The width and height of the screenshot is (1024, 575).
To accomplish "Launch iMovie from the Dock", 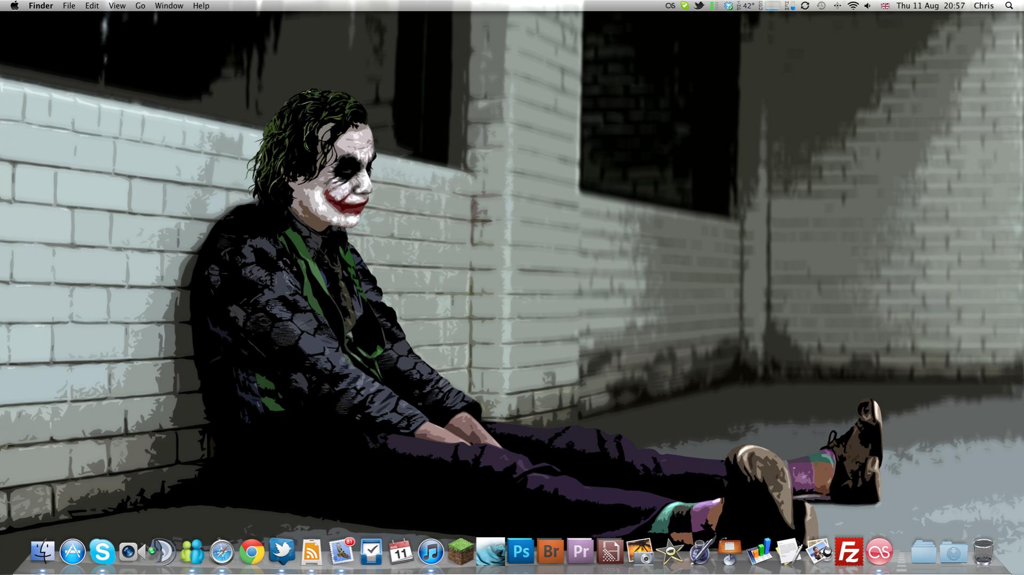I will [x=670, y=552].
